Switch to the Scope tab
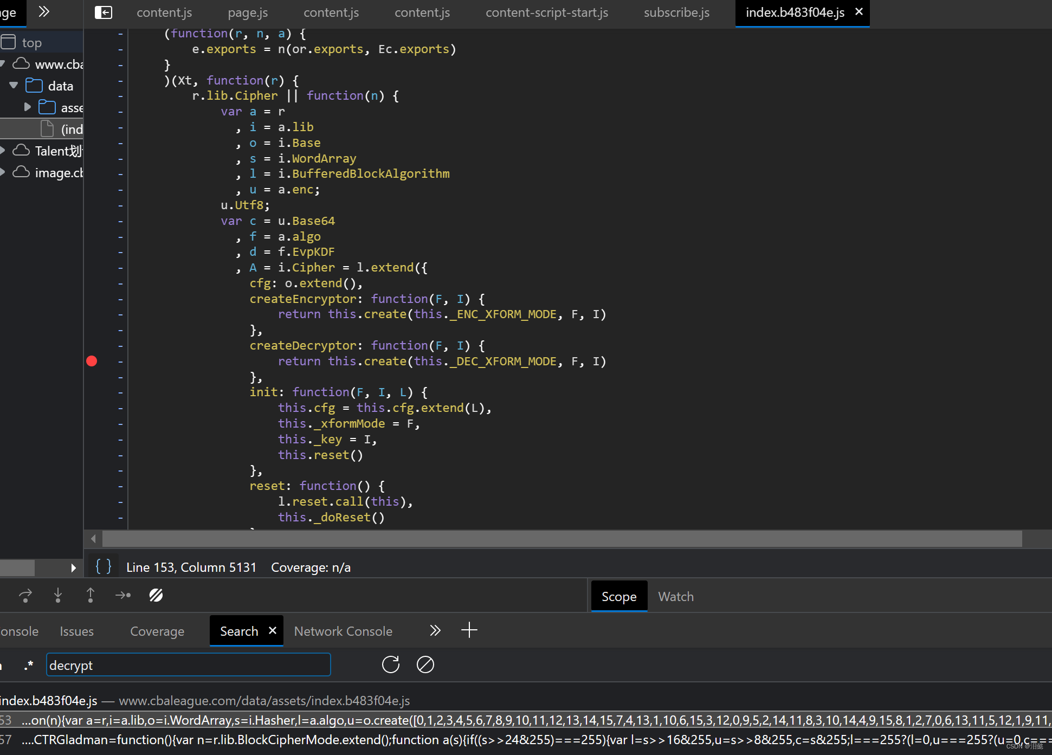The width and height of the screenshot is (1052, 755). click(619, 597)
